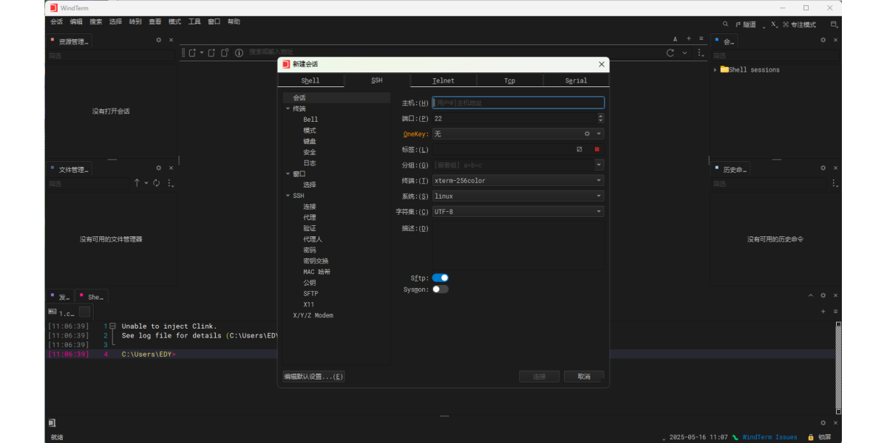The height and width of the screenshot is (443, 887).
Task: Click the red label color square
Action: (597, 149)
